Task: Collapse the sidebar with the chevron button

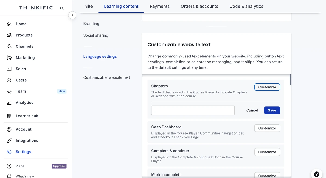Action: point(72,15)
